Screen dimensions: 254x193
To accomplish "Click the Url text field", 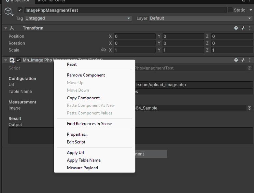I will point(194,85).
